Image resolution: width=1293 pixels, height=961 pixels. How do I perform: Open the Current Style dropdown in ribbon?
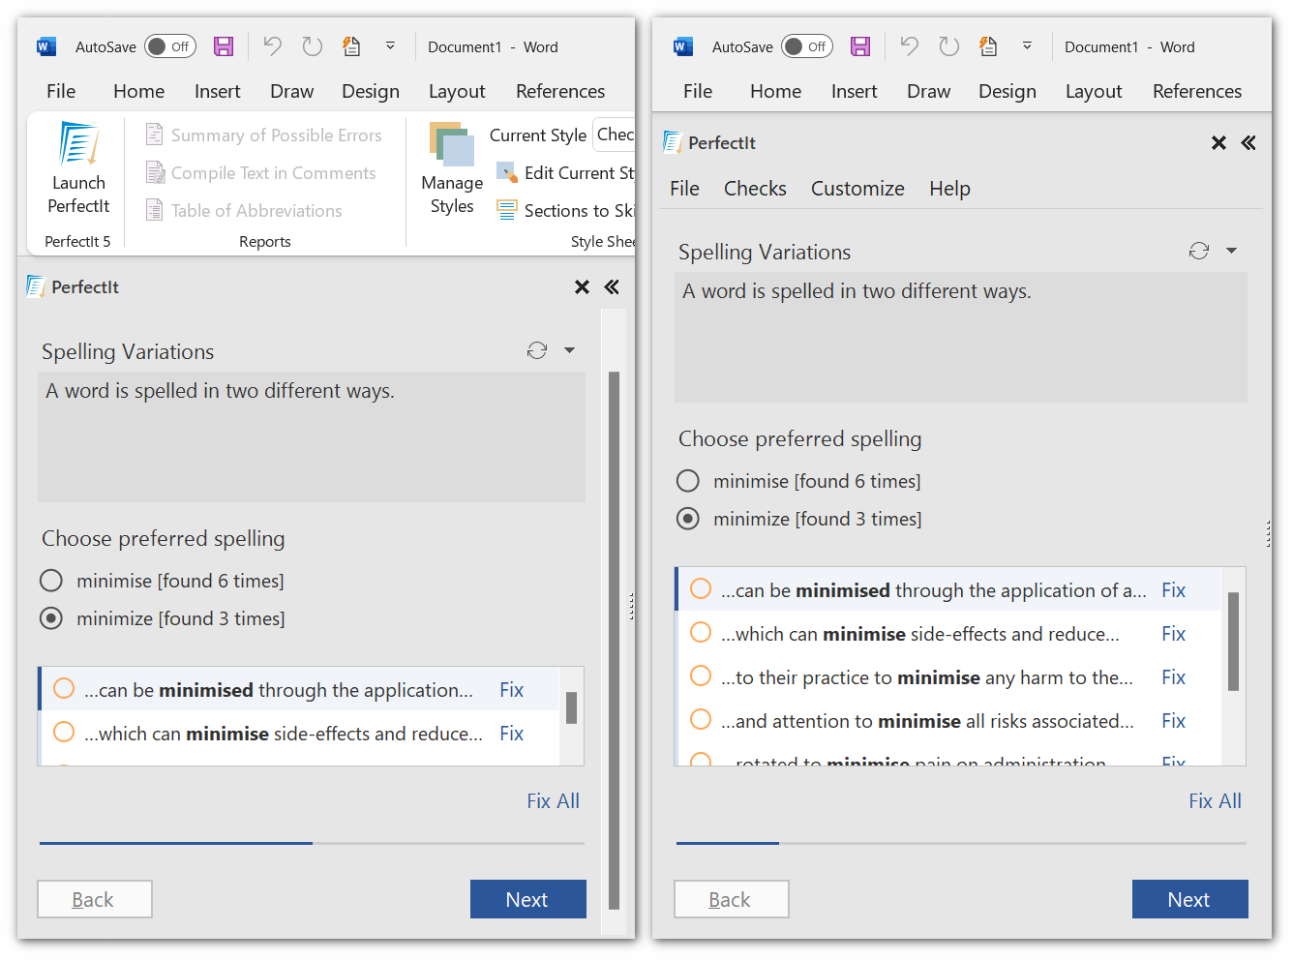[614, 135]
